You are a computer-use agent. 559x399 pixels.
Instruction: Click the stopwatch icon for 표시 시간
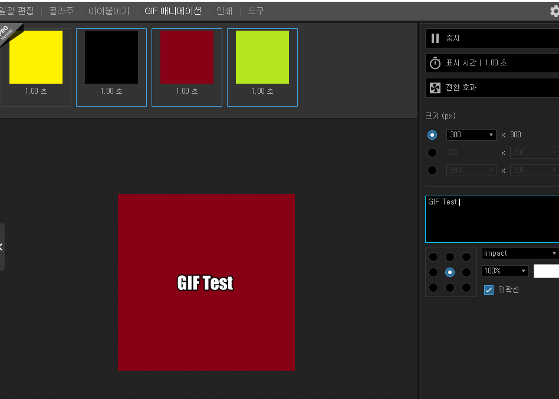tap(435, 63)
